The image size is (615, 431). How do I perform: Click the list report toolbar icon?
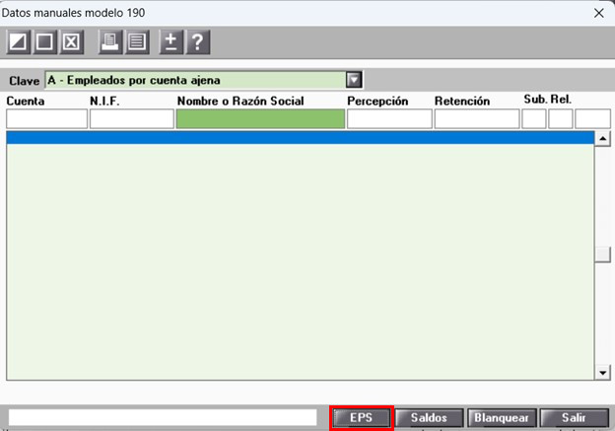pyautogui.click(x=137, y=41)
